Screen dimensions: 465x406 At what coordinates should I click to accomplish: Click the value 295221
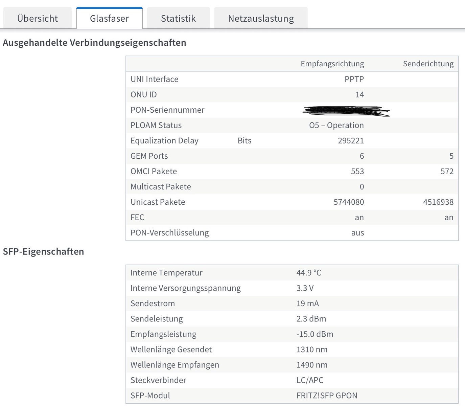pos(351,141)
